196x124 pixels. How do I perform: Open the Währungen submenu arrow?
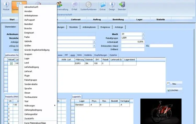coord(55,105)
